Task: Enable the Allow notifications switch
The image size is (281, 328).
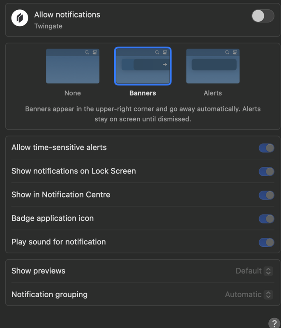Action: [x=263, y=16]
